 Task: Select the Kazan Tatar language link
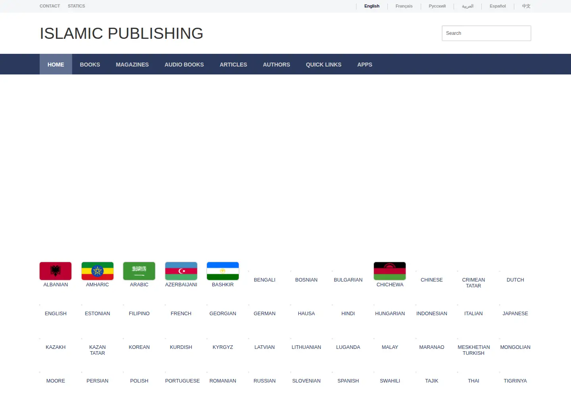pos(98,350)
